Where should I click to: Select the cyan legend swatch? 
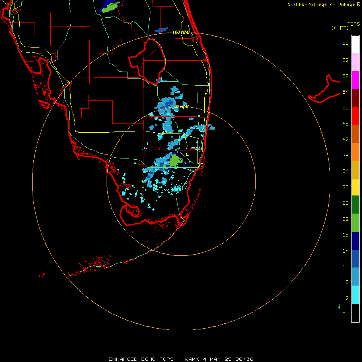355,295
